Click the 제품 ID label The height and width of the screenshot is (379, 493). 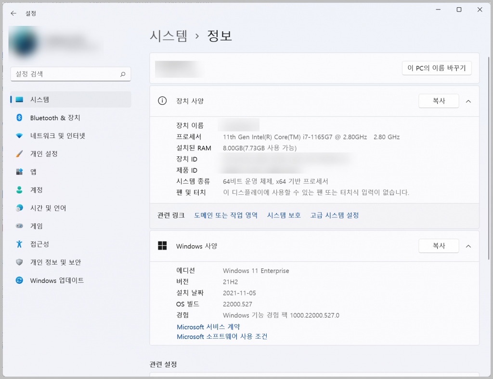[187, 170]
